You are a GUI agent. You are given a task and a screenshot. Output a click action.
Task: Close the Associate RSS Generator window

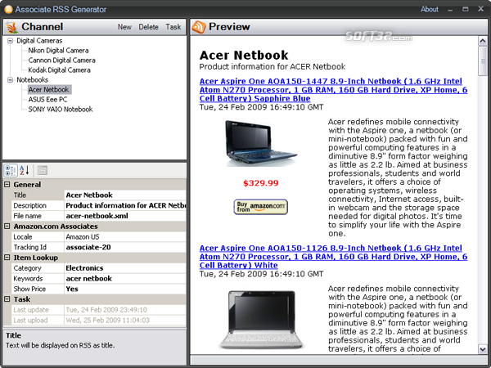480,9
